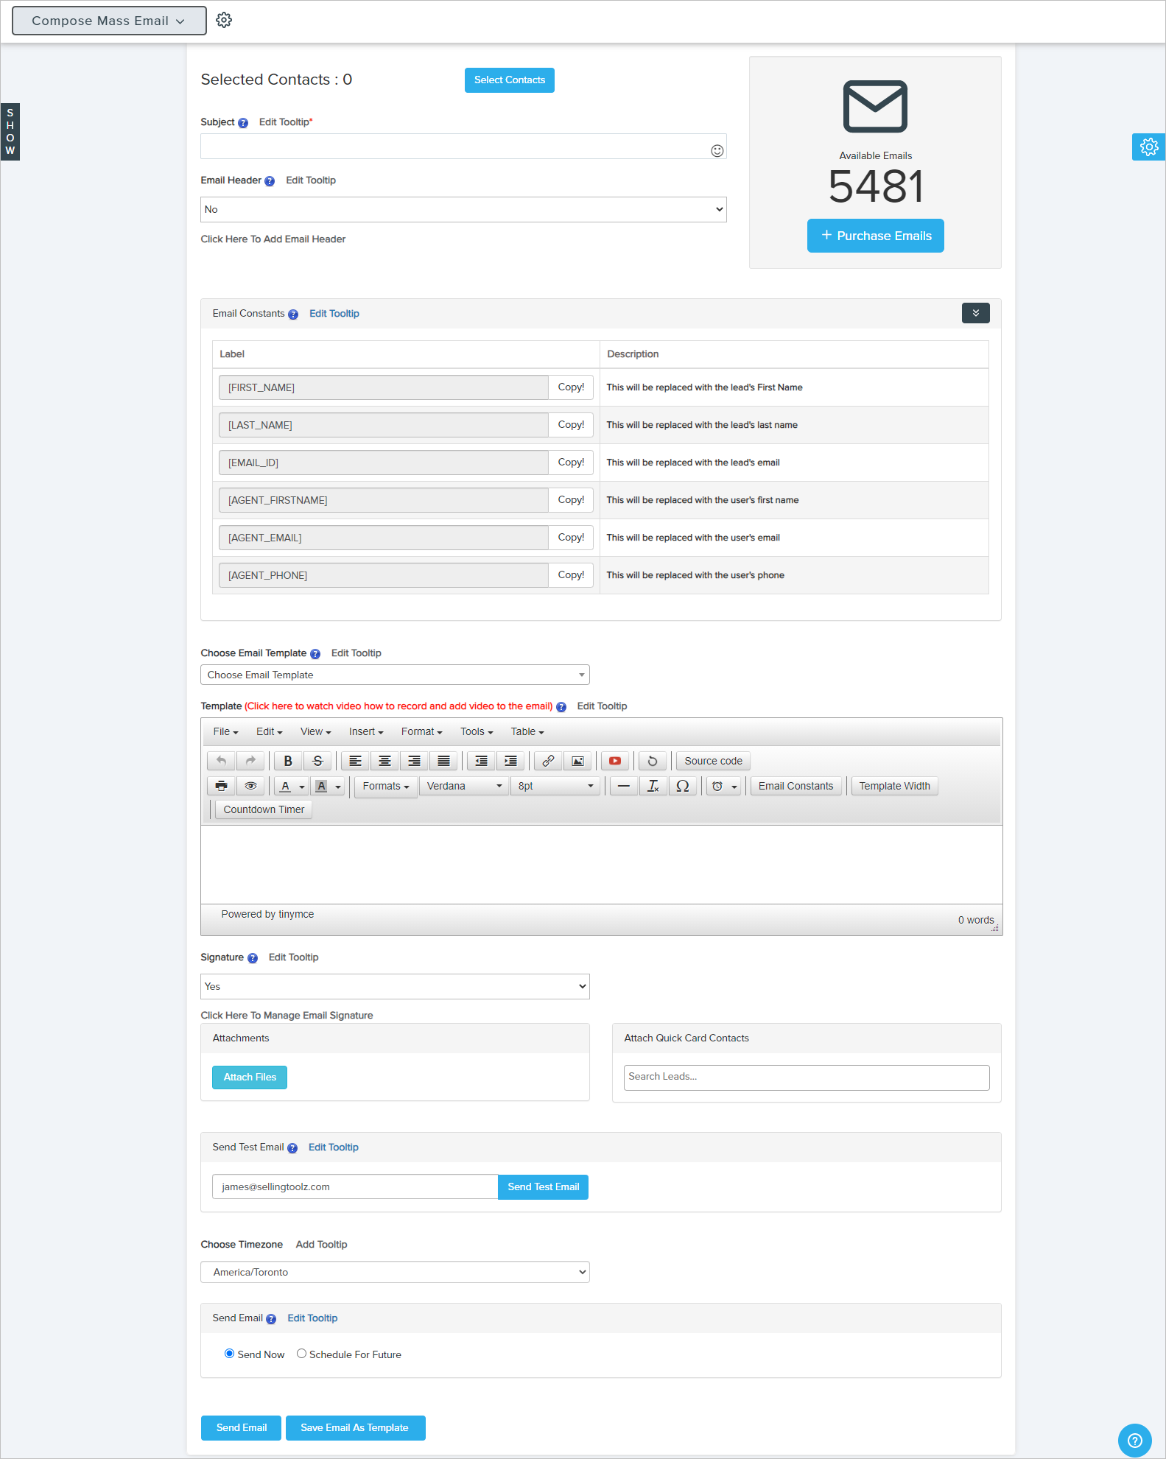Collapse the Email Constants panel
The height and width of the screenshot is (1459, 1166).
point(975,313)
